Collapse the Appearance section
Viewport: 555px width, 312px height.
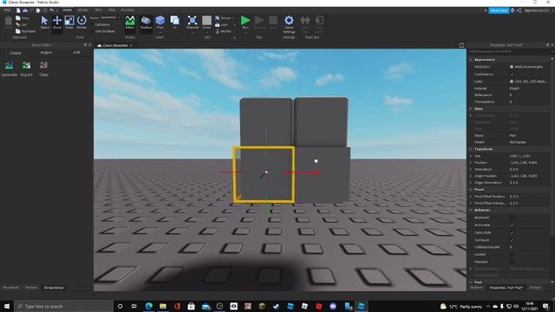click(x=471, y=60)
